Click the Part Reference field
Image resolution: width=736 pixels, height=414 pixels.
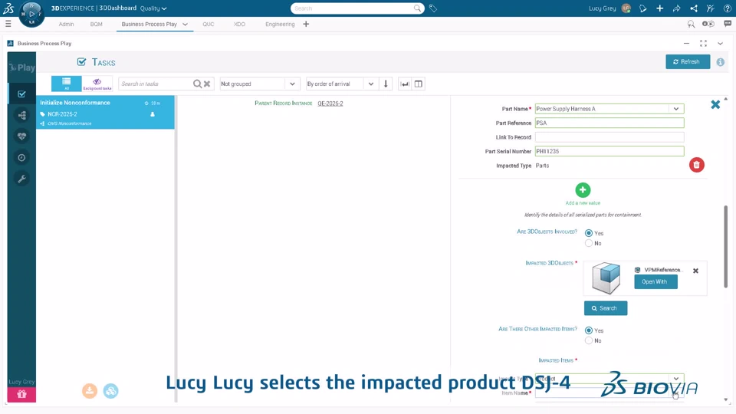[x=609, y=123]
